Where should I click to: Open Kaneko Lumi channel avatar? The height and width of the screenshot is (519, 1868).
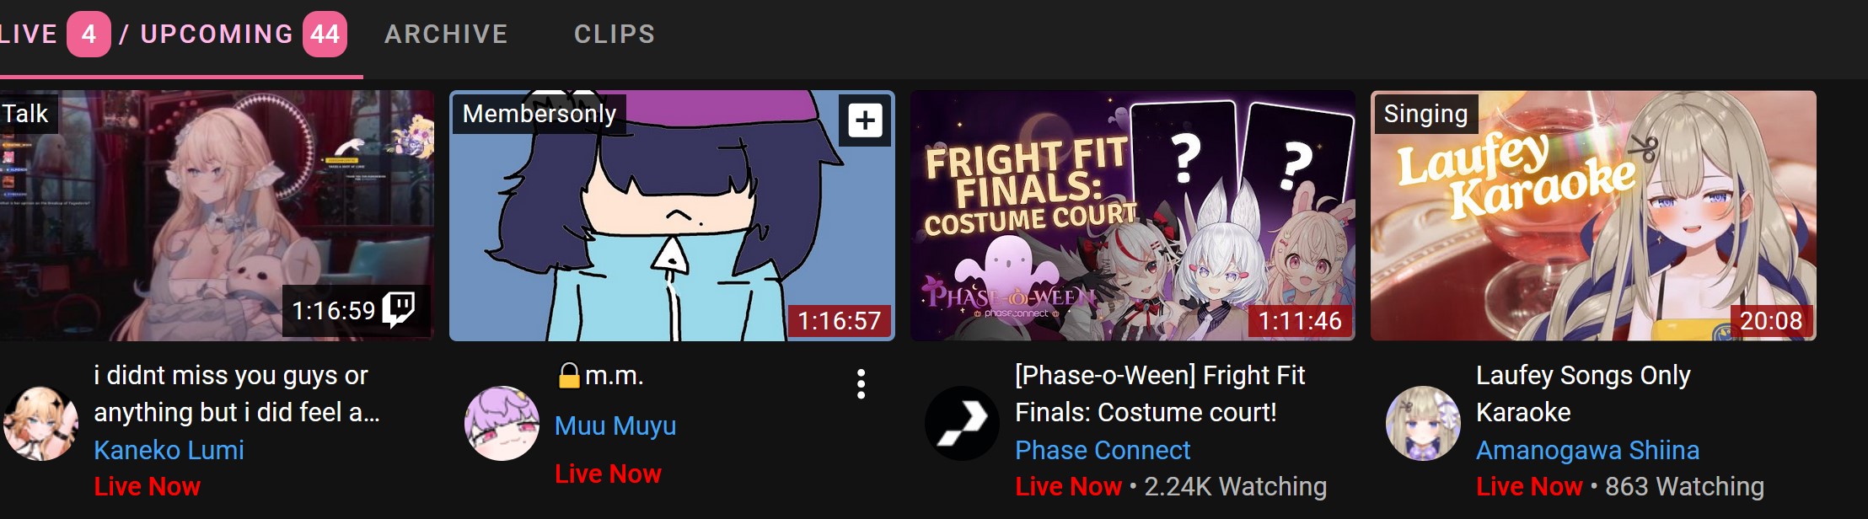(x=40, y=424)
